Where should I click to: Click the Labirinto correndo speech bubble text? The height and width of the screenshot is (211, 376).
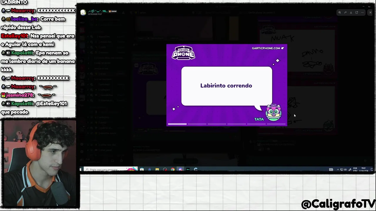pos(226,86)
